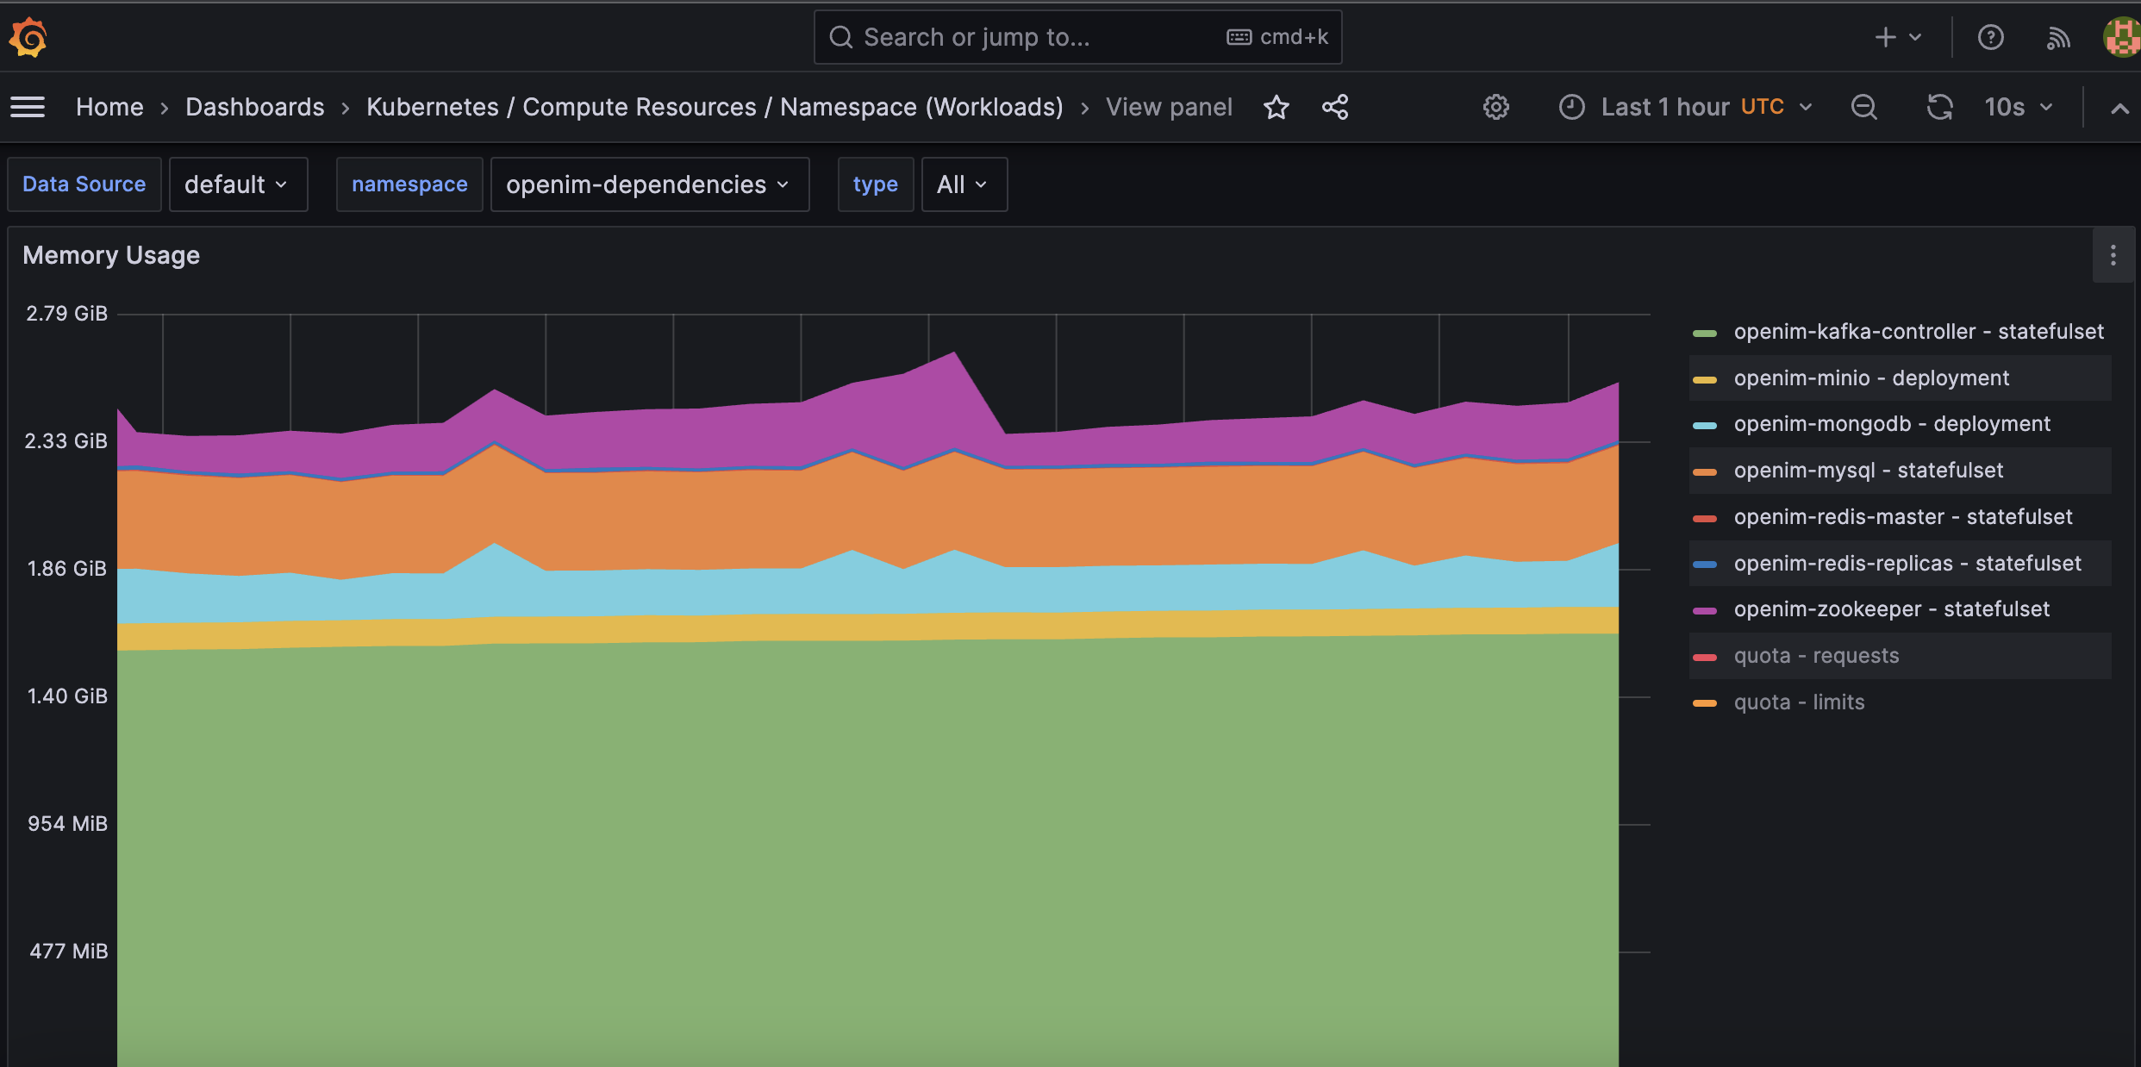Toggle quota - requests legend entry
The height and width of the screenshot is (1067, 2141).
[x=1816, y=656]
